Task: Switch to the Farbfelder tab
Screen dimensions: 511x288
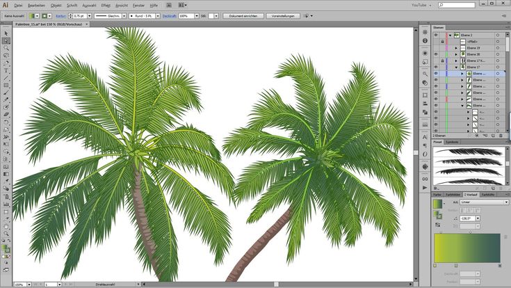Action: [x=453, y=194]
